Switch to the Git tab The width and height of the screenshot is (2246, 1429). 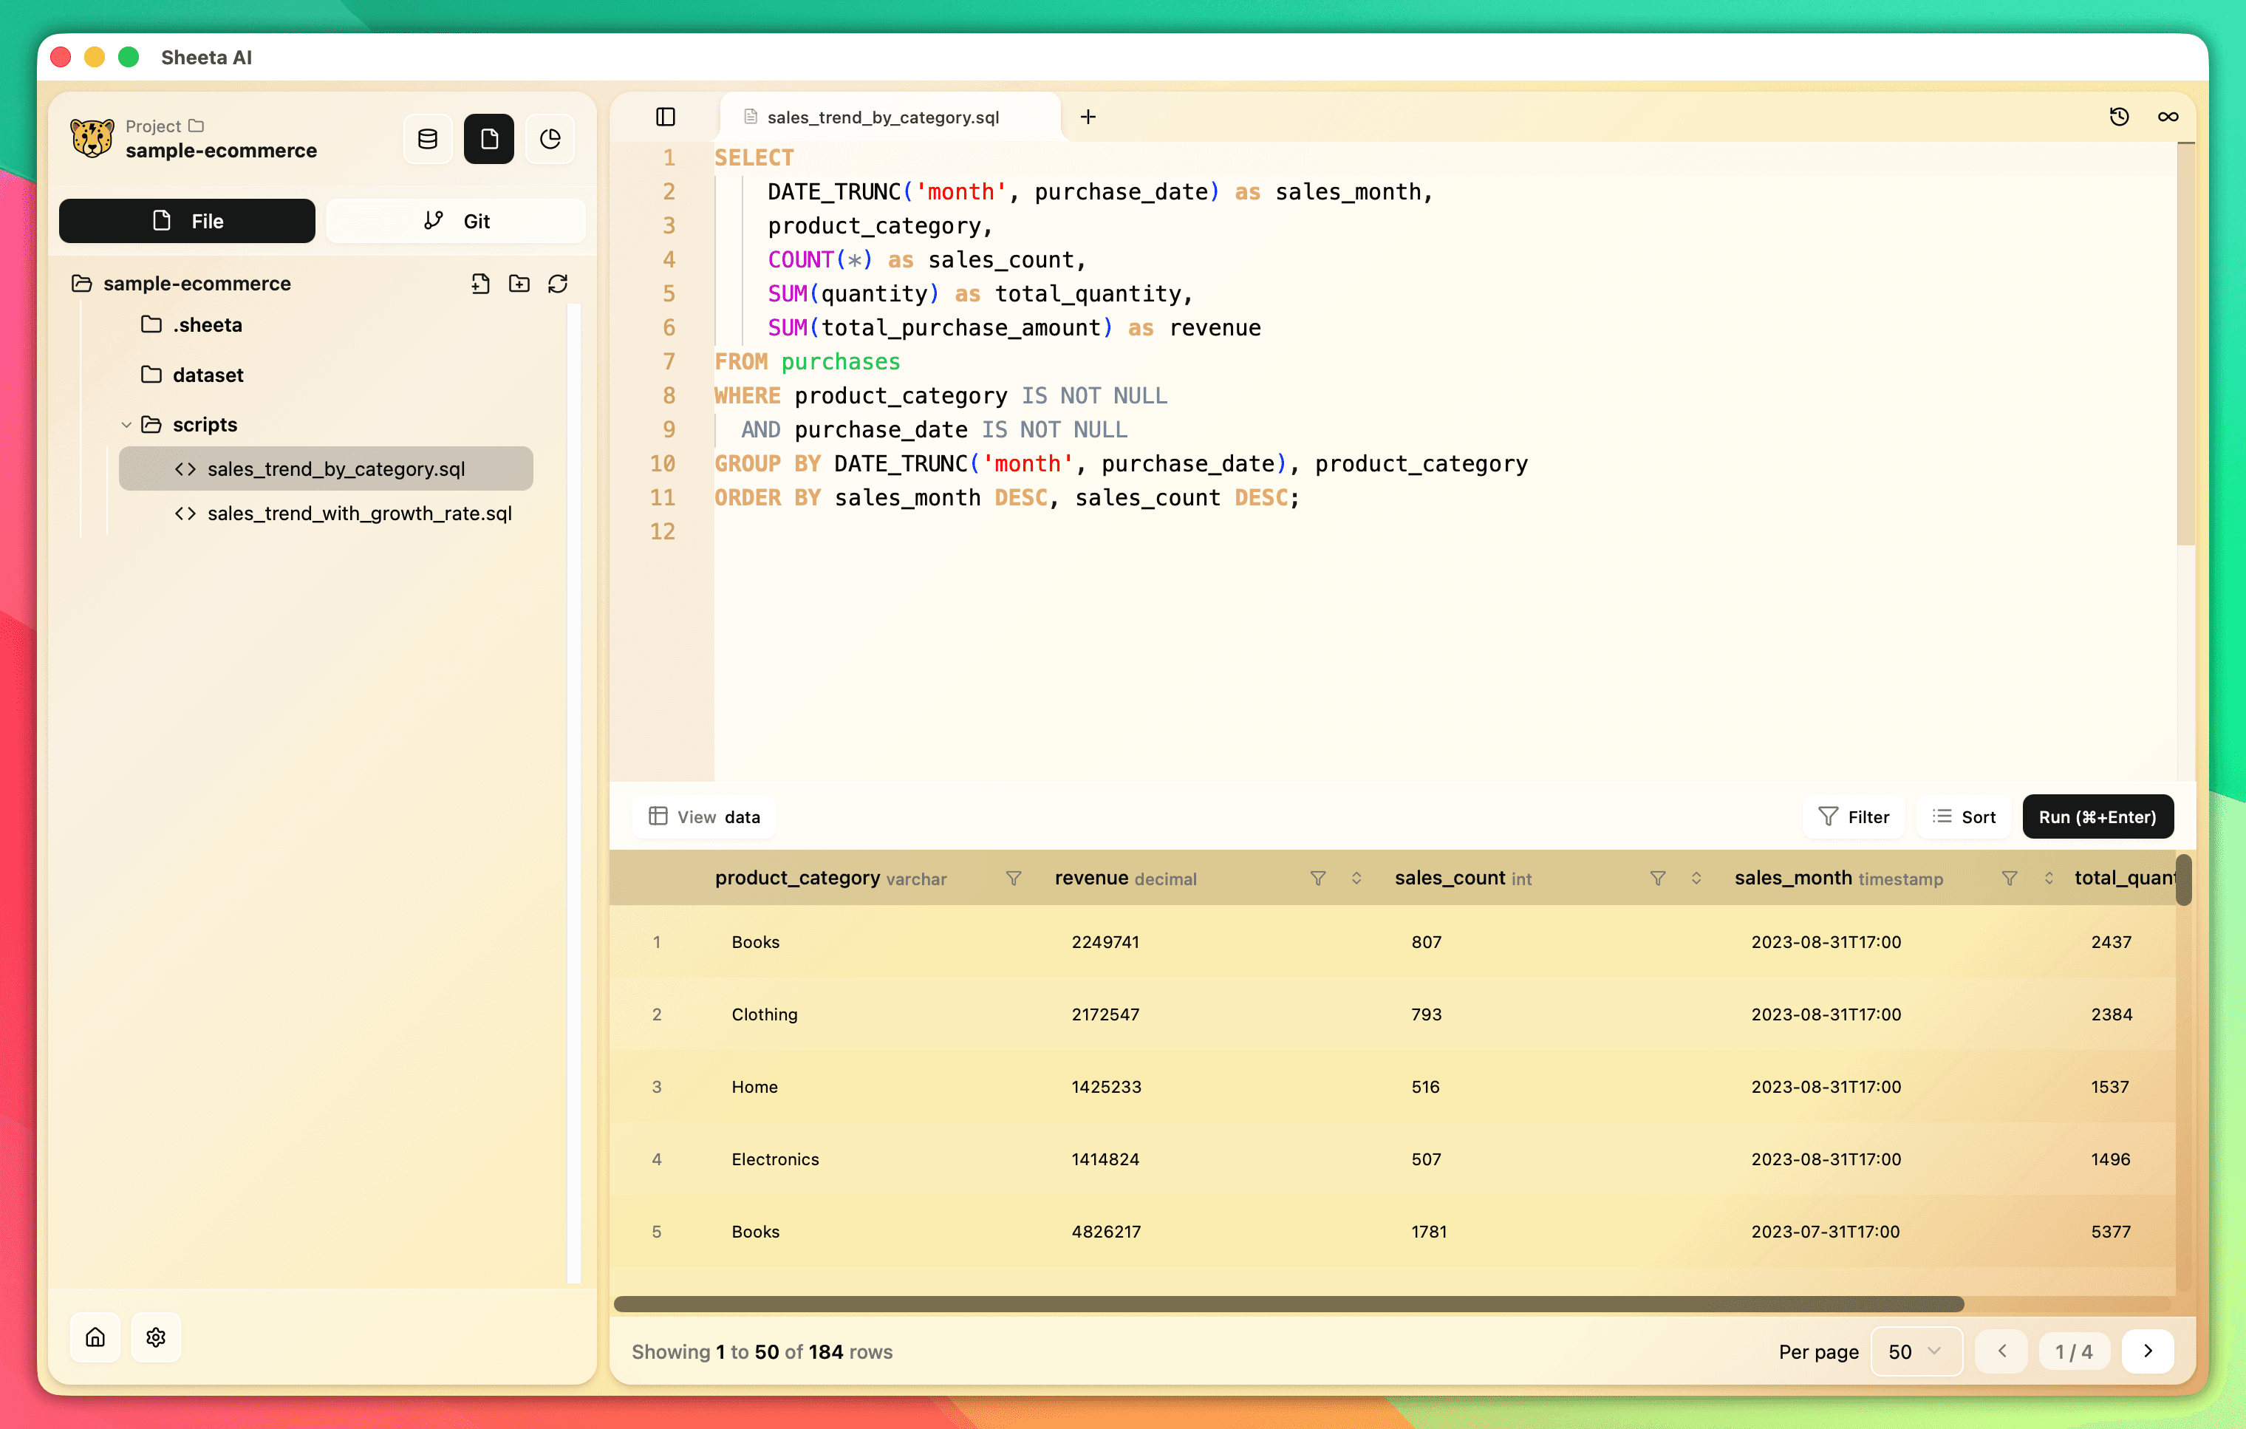pos(456,220)
